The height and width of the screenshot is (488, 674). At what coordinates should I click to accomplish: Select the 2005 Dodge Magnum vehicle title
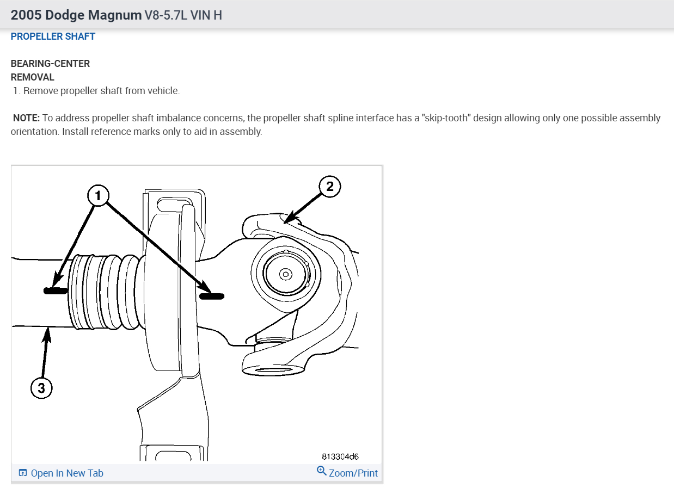76,15
